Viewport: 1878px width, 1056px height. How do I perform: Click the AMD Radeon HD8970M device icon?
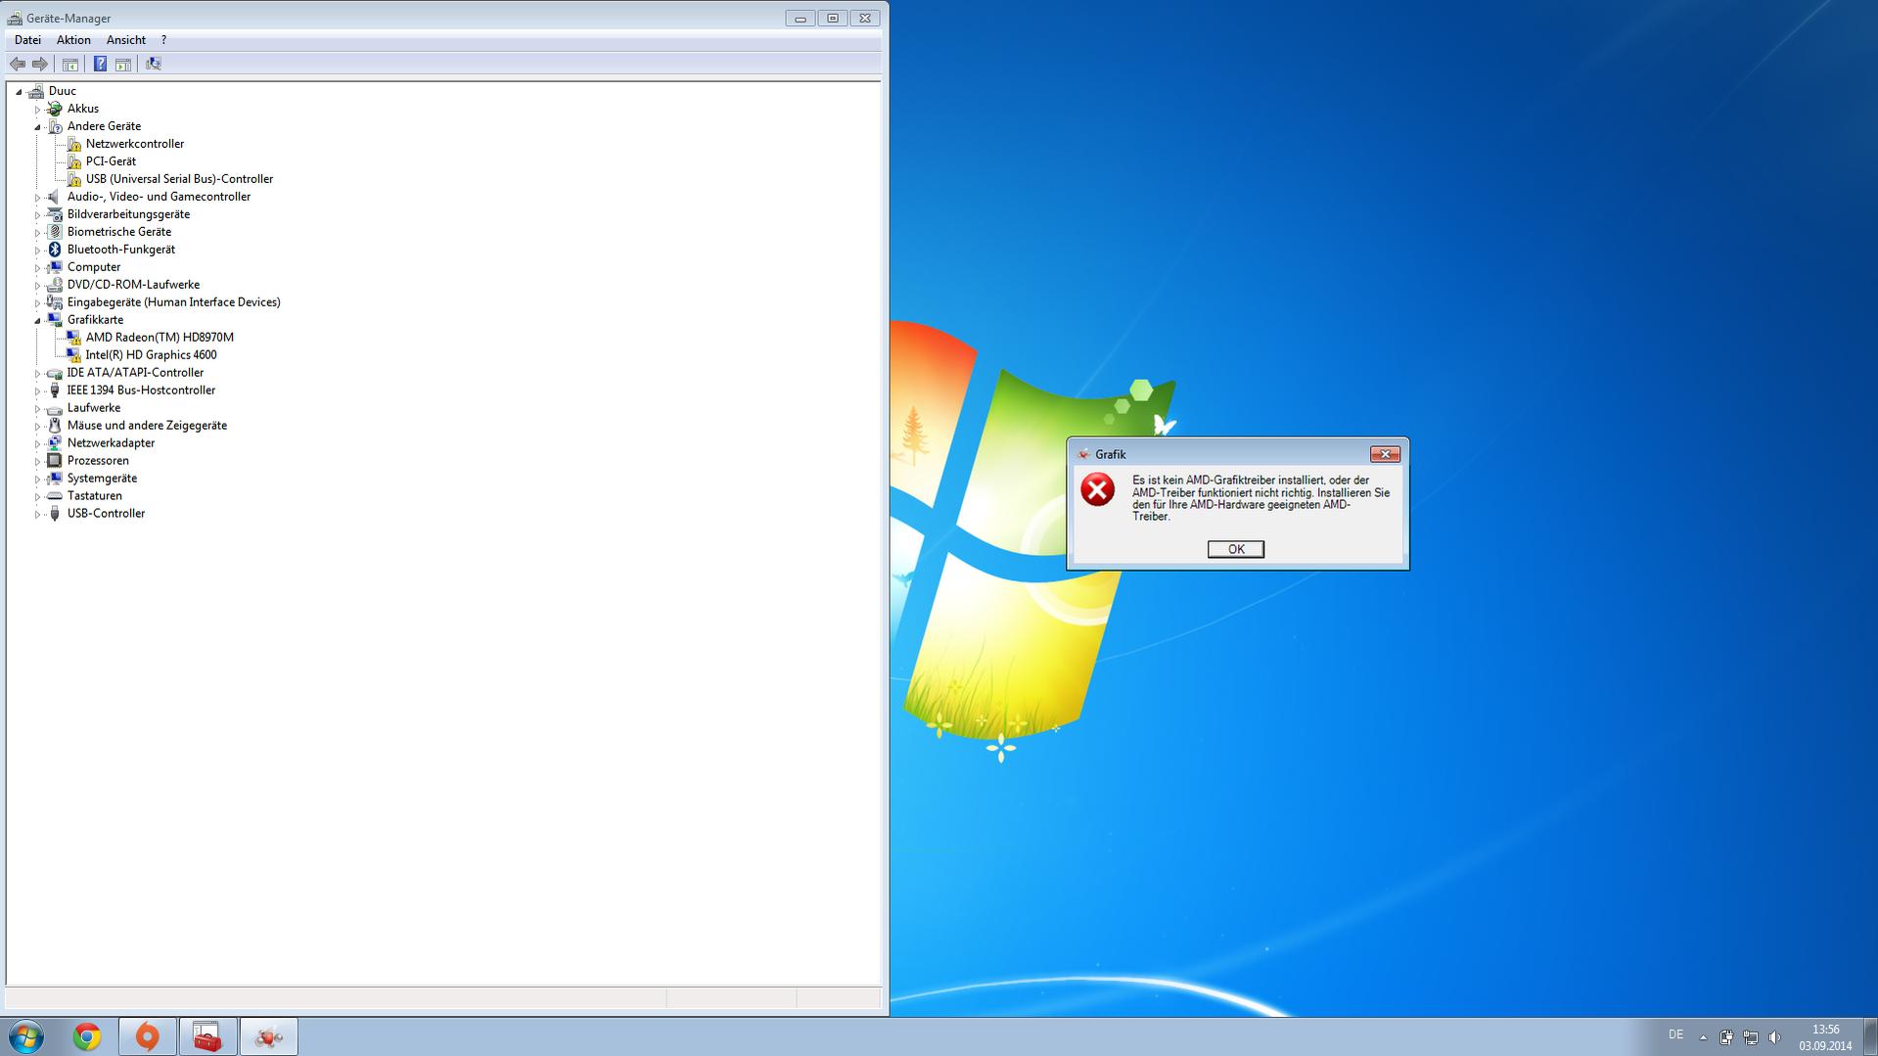click(73, 338)
